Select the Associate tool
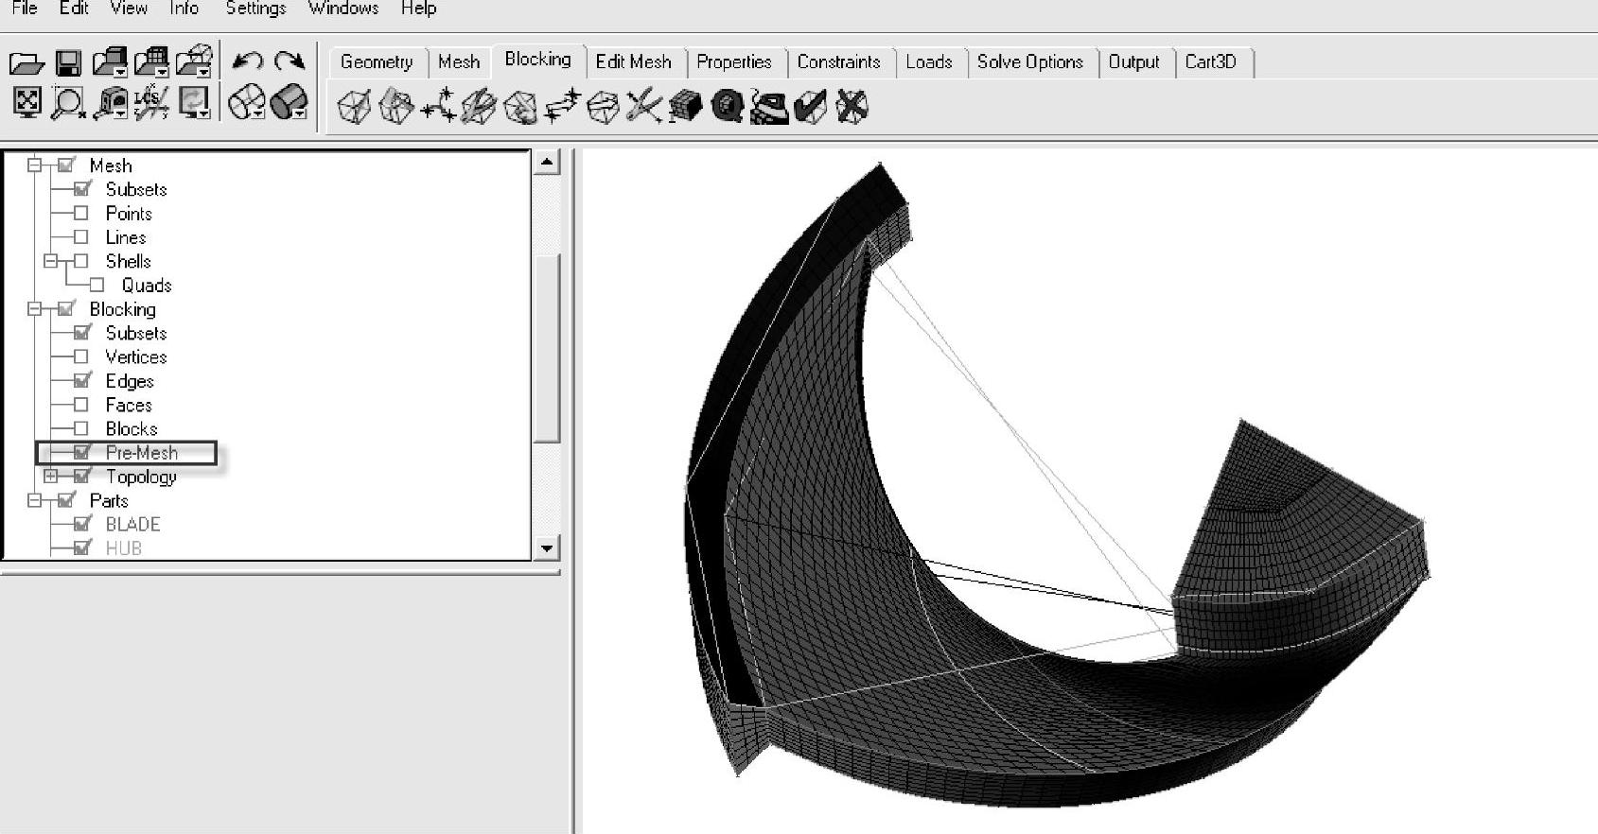Screen dimensions: 1598x834 pos(520,106)
